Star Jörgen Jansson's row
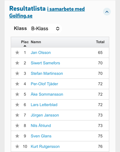 point(17,115)
